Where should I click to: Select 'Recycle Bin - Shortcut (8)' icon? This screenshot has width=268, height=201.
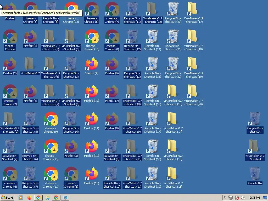(x=51, y=13)
